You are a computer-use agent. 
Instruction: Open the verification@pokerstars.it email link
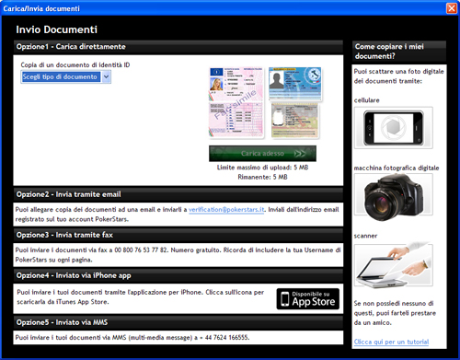tap(226, 210)
